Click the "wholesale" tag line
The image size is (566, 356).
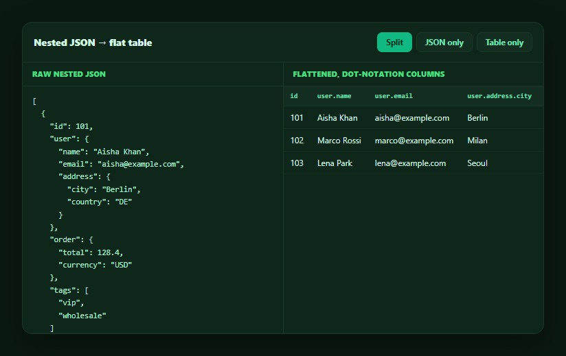click(x=82, y=316)
